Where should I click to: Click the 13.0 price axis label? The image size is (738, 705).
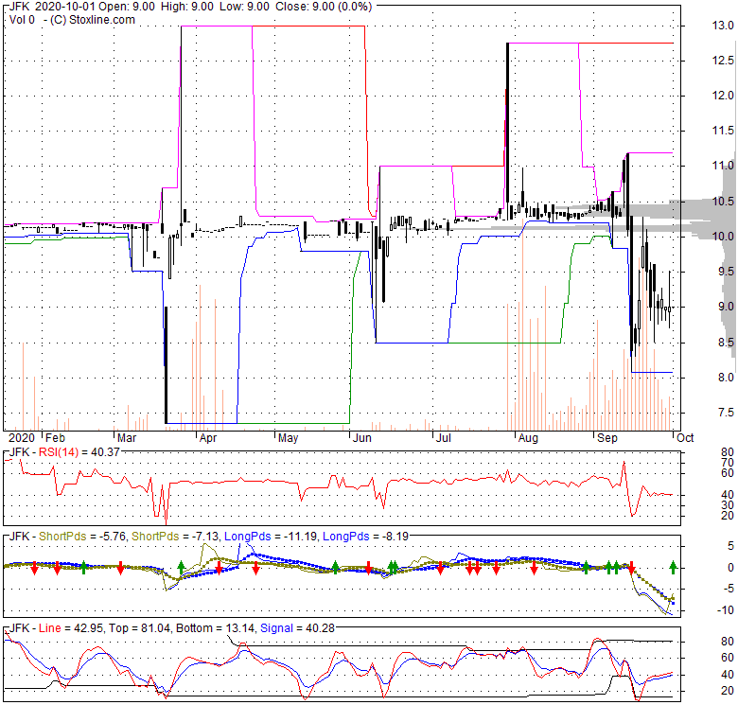point(723,26)
